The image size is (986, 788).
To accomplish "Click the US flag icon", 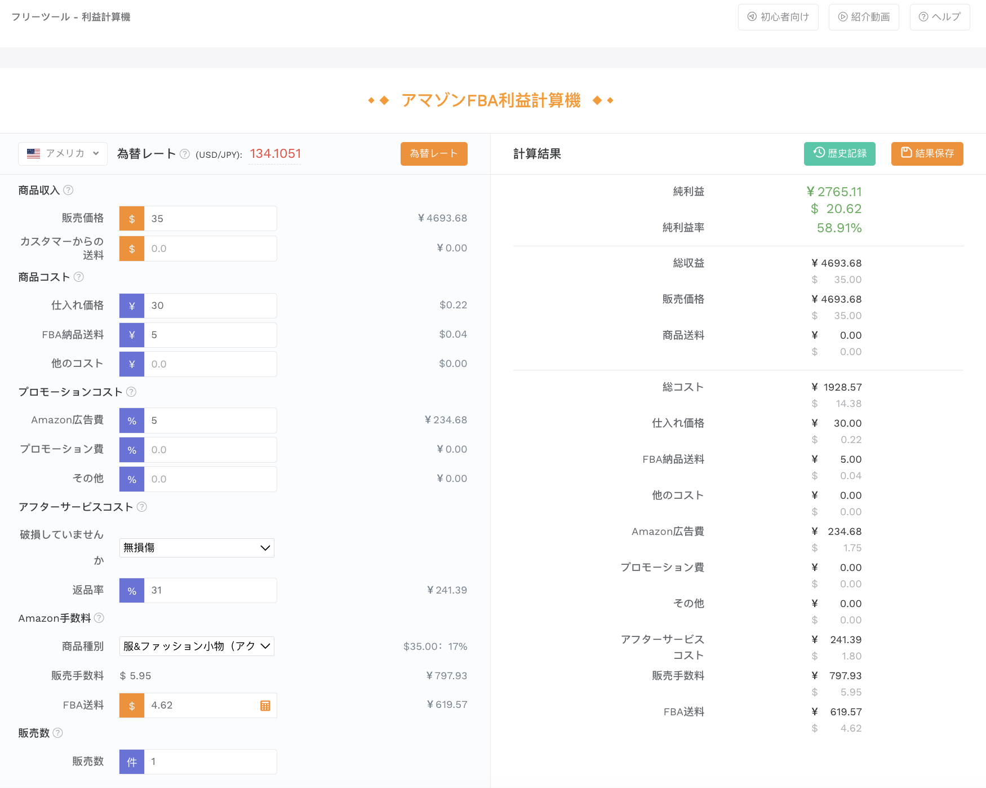I will (34, 153).
